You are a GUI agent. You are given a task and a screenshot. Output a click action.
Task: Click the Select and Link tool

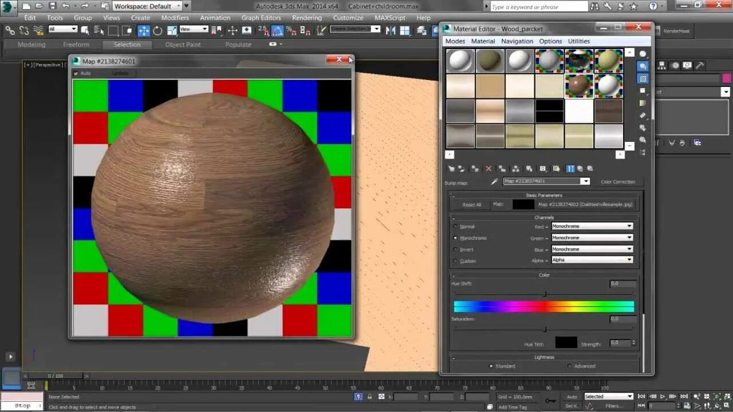coord(10,30)
